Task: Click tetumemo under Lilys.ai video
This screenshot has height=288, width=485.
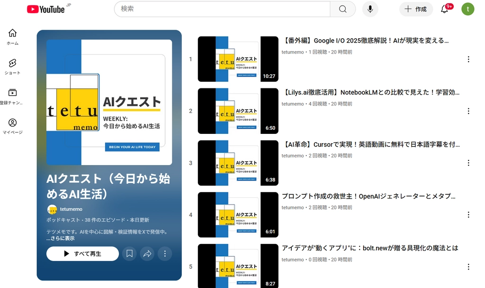Action: [x=293, y=104]
